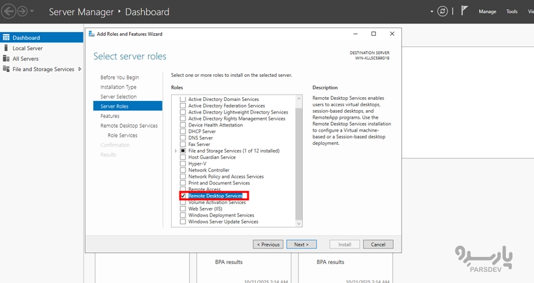Open the Manage menu

click(x=487, y=12)
